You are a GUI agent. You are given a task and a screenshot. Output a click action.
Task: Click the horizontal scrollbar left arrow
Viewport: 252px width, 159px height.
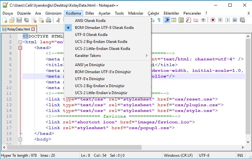(x=4, y=147)
